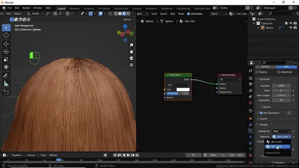This screenshot has width=299, height=168.
Task: Toggle the Use Nodes checkbox
Action: pyautogui.click(x=188, y=14)
